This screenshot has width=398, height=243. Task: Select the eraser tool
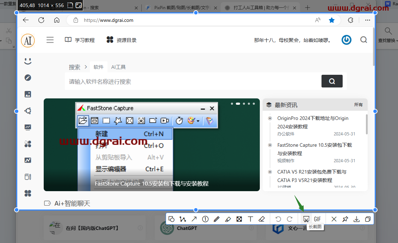pos(262,219)
